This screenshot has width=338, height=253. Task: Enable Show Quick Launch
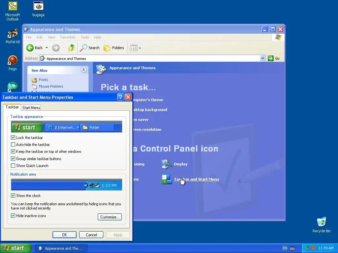pyautogui.click(x=13, y=165)
